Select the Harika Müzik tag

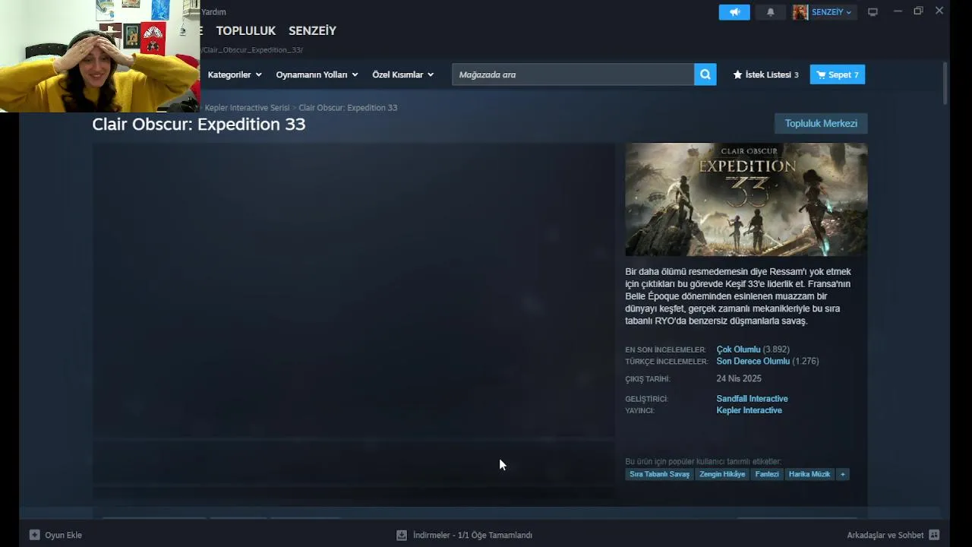click(x=809, y=474)
